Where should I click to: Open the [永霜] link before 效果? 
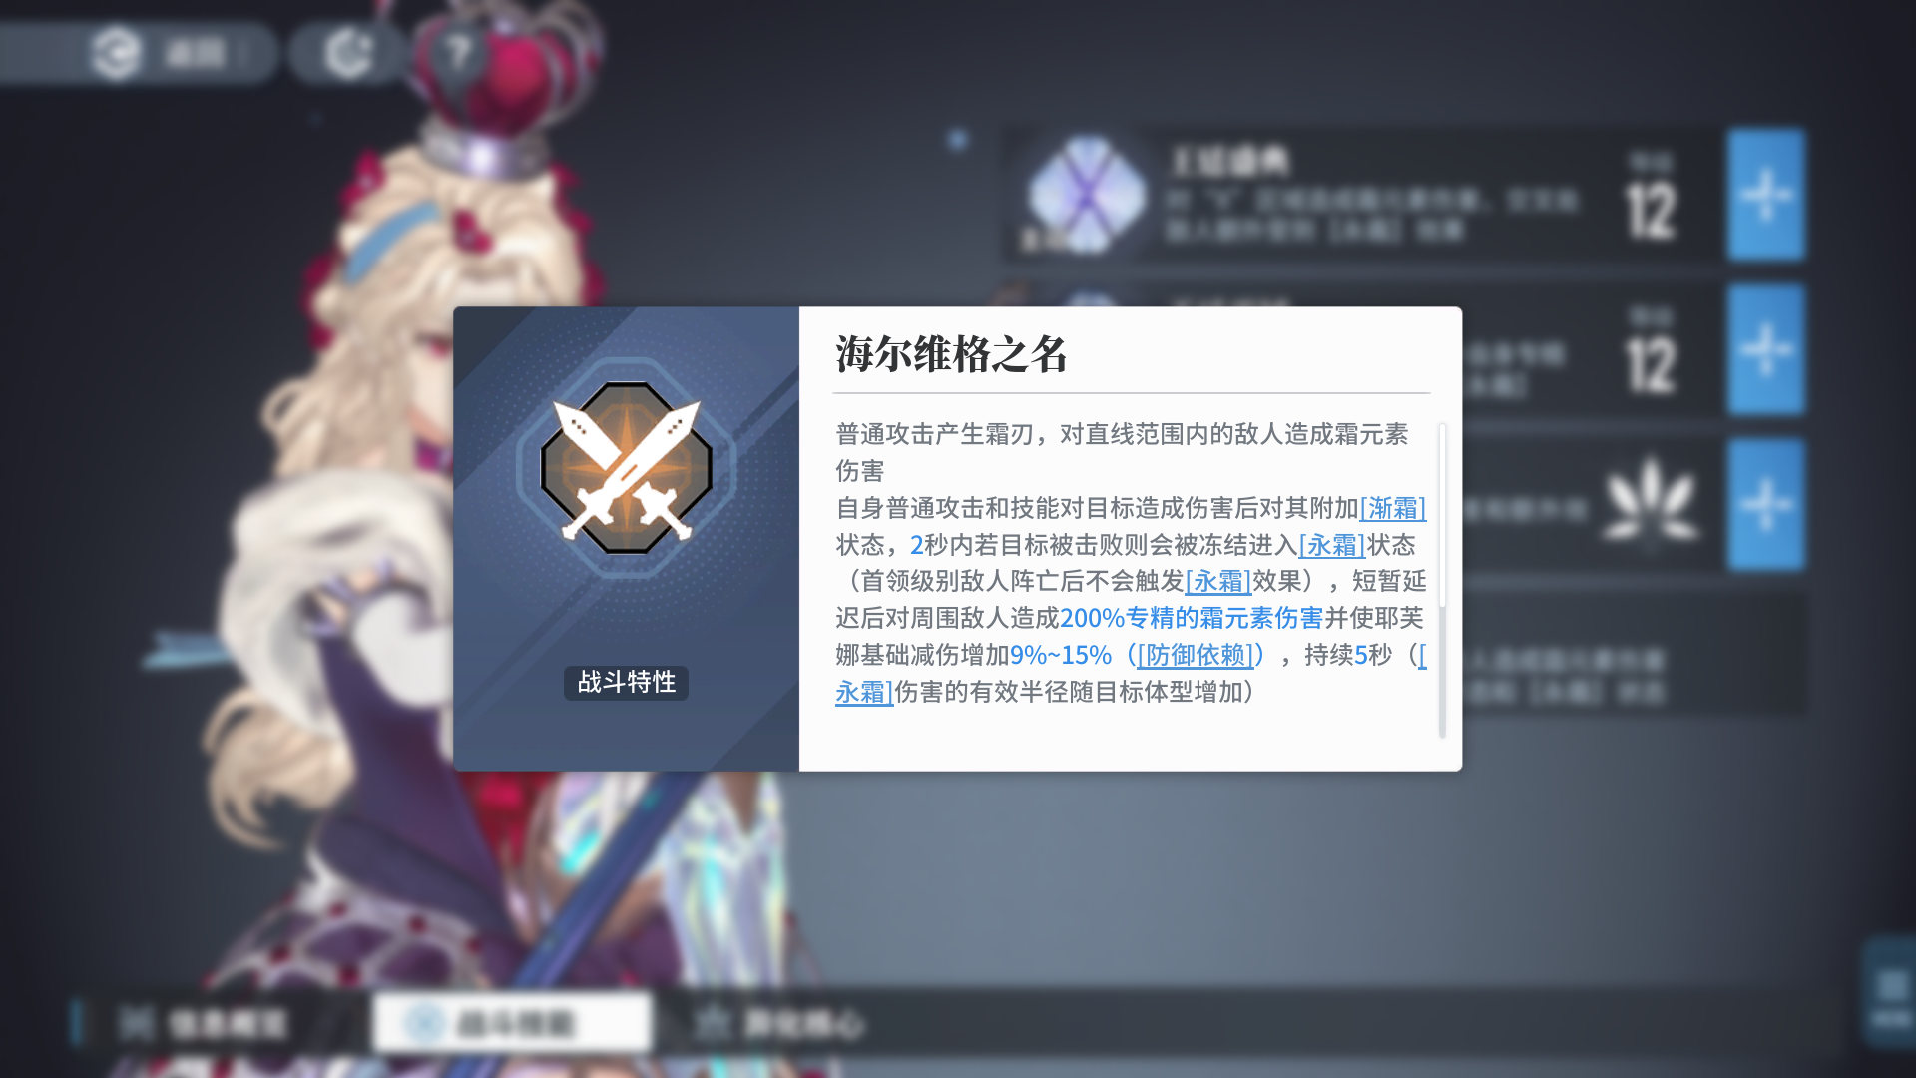point(1218,581)
